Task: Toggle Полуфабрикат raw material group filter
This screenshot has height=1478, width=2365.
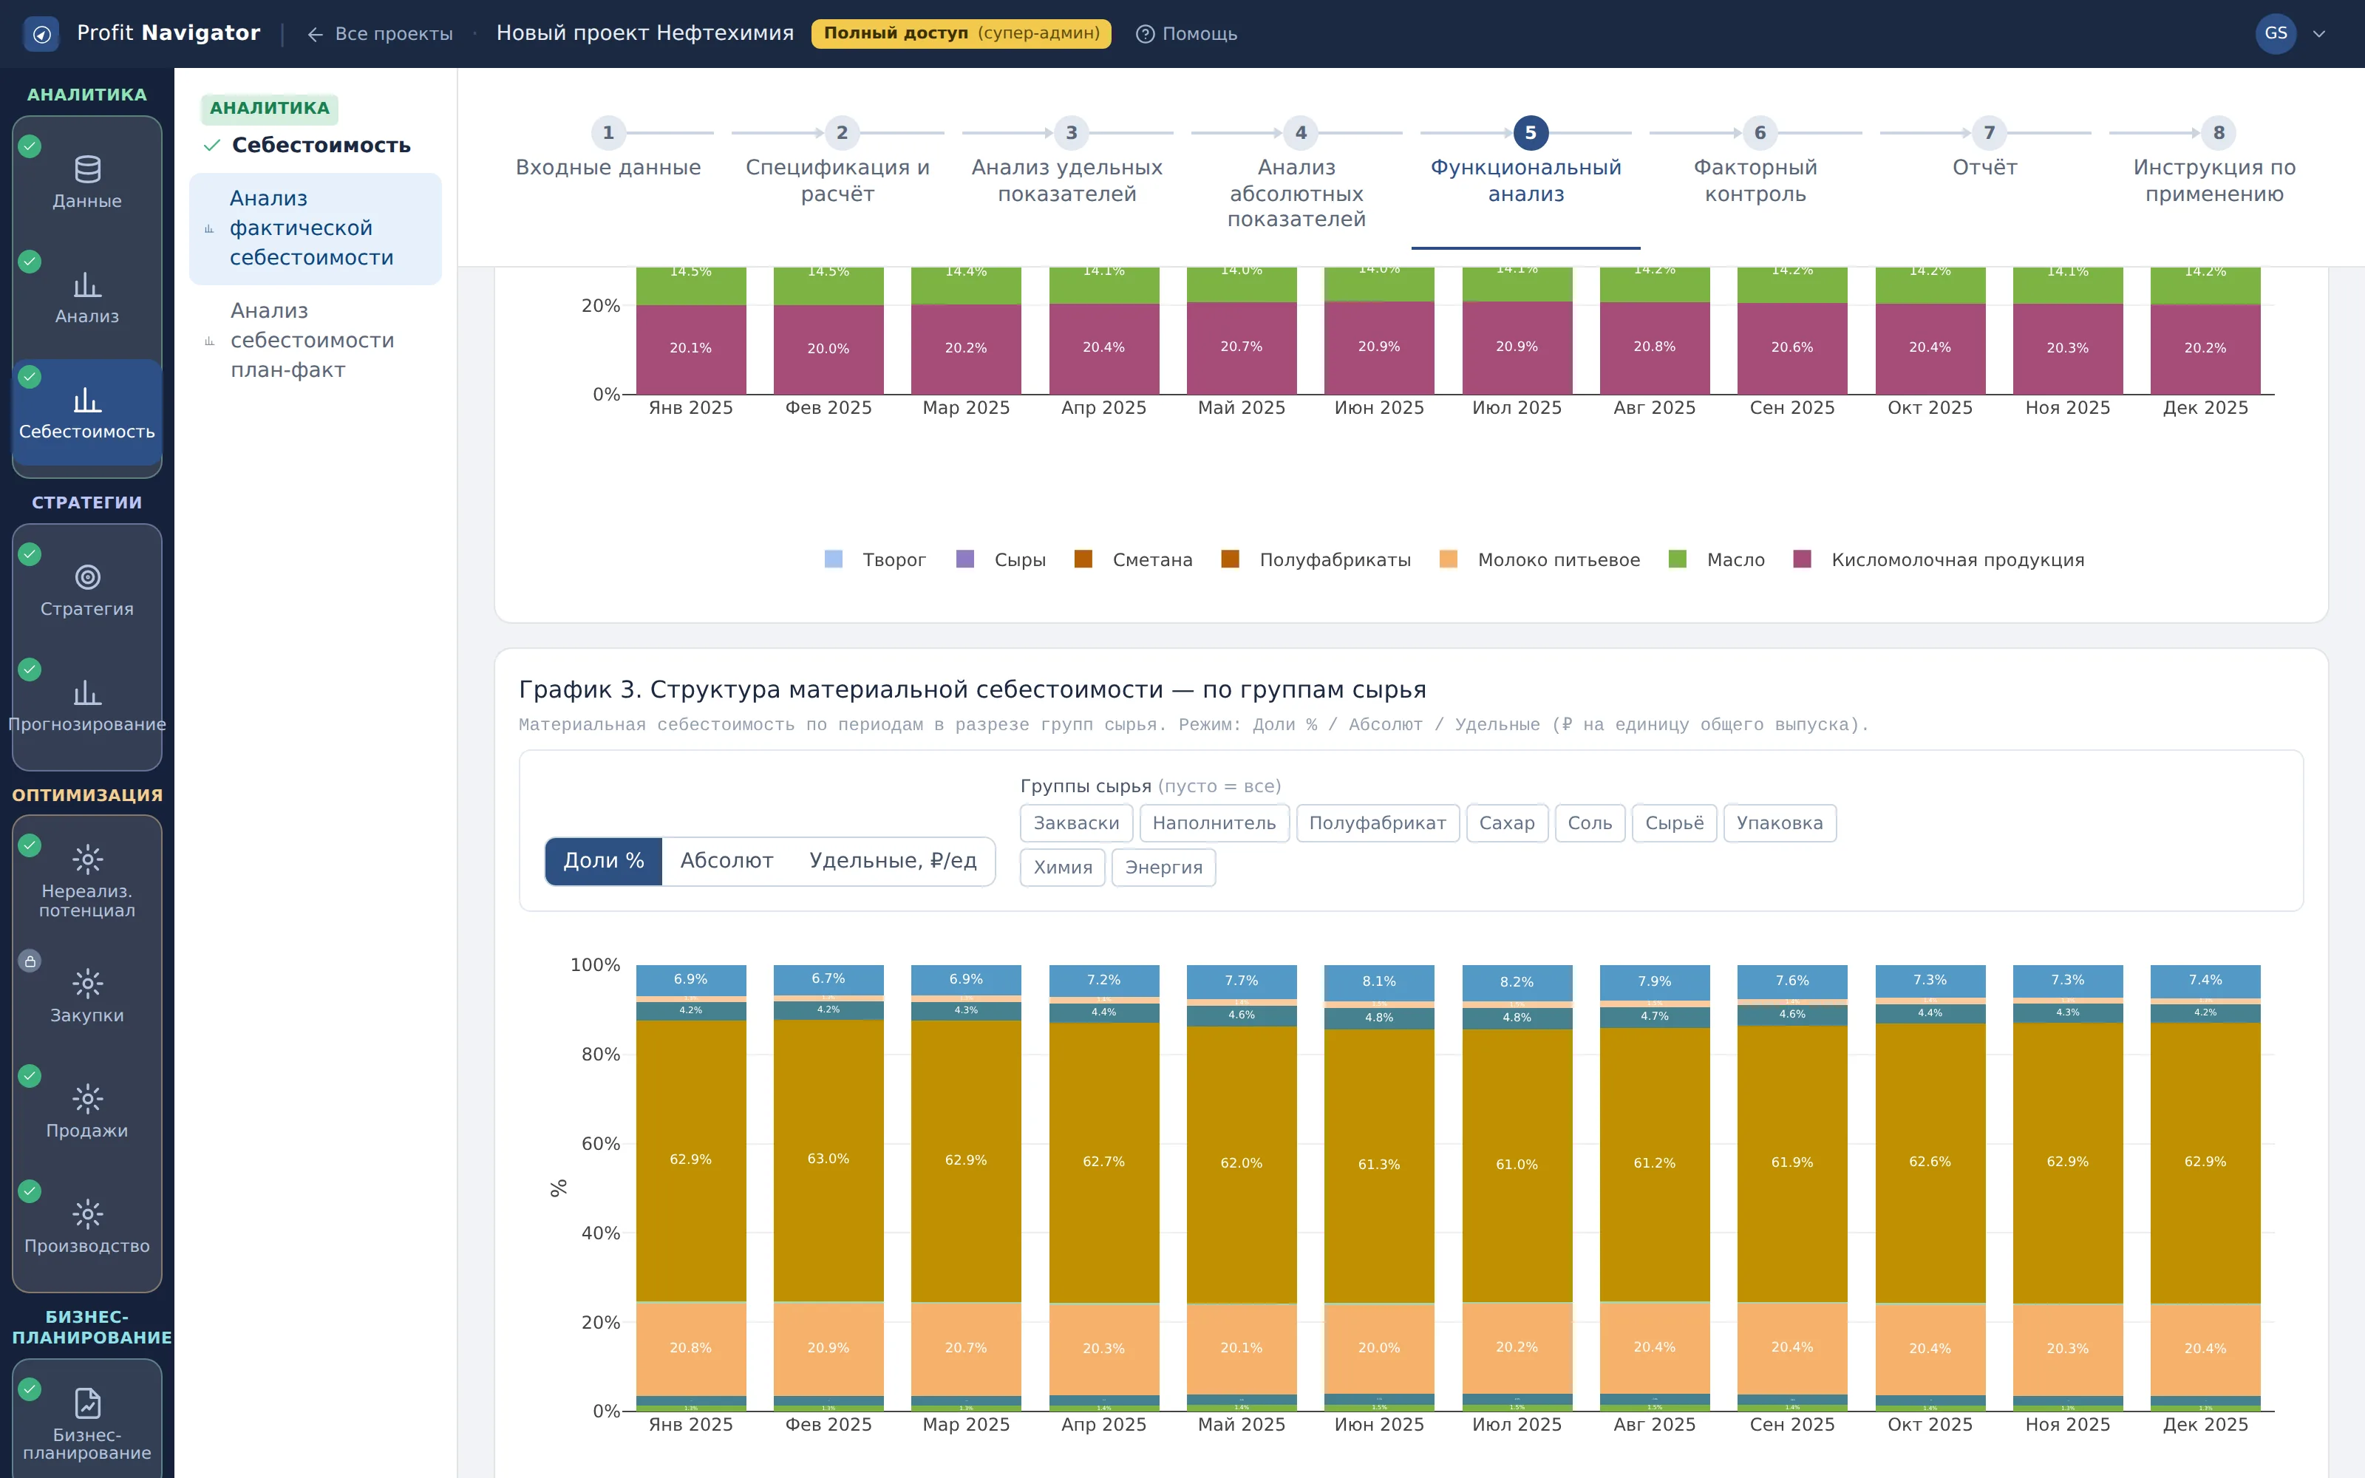Action: [1377, 823]
